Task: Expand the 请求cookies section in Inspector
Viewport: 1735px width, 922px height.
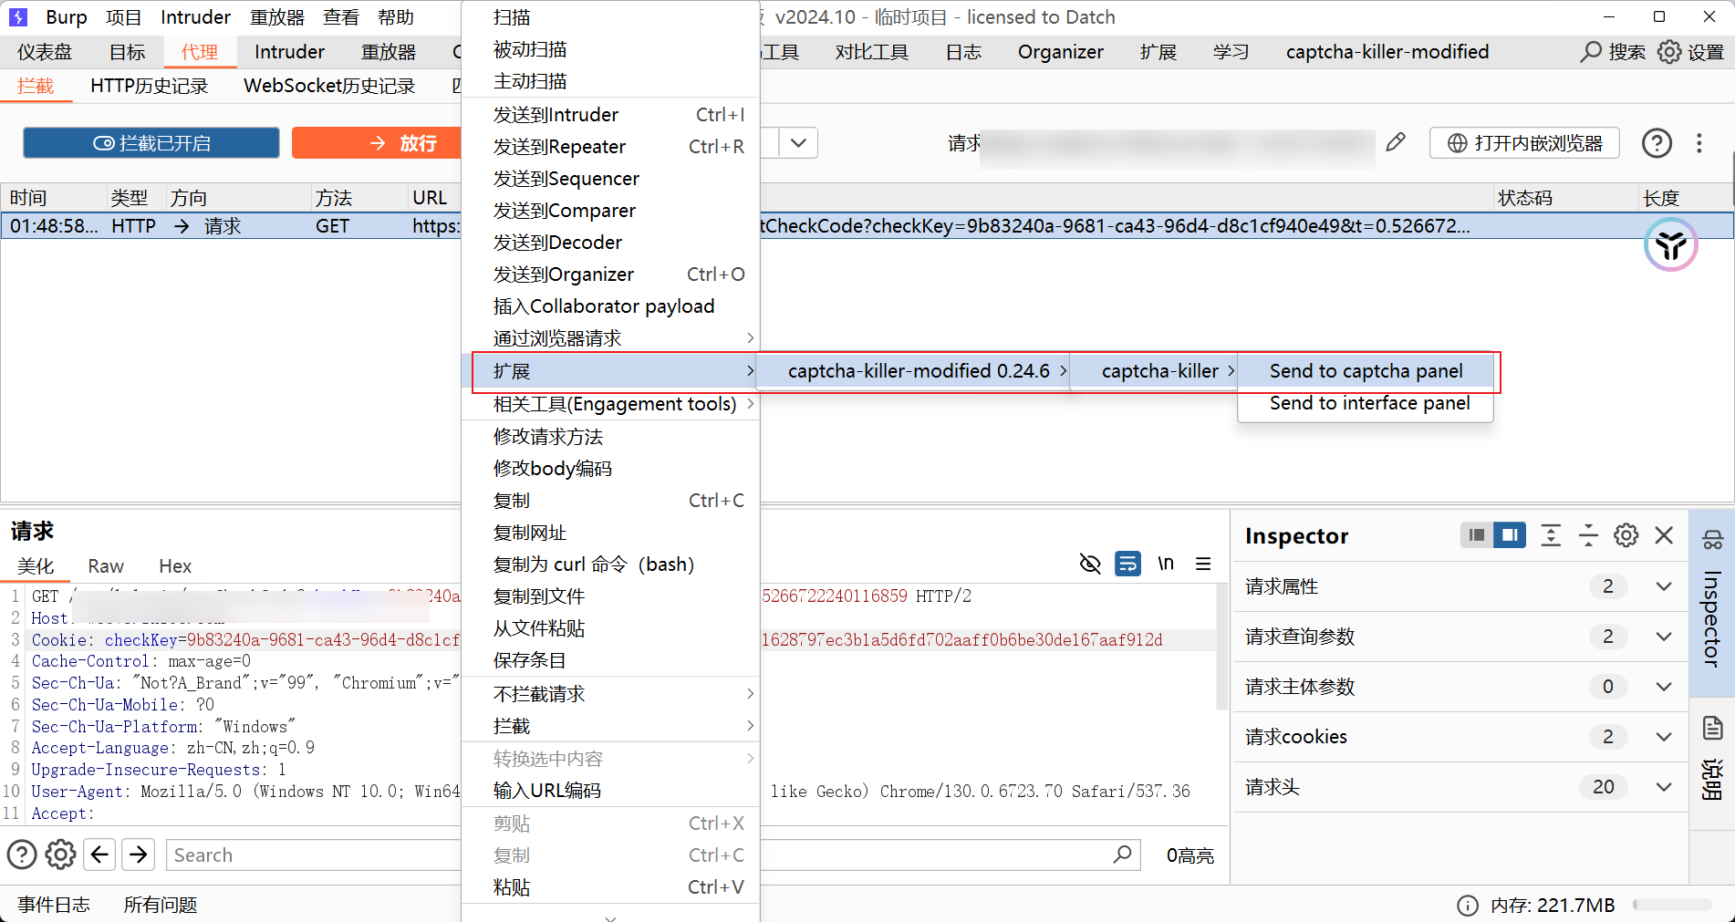Action: point(1663,736)
